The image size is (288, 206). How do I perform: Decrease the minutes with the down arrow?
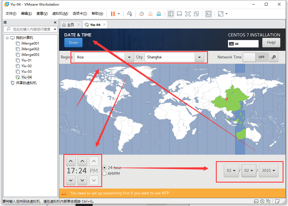pyautogui.click(x=82, y=180)
